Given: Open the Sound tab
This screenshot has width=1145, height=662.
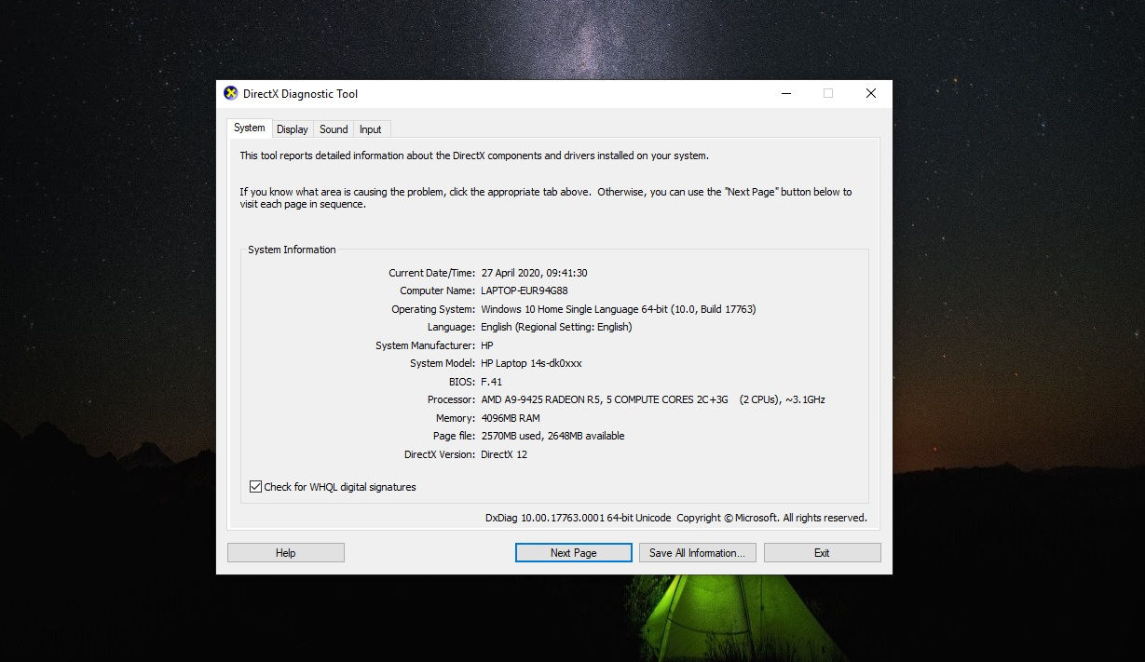Looking at the screenshot, I should pyautogui.click(x=333, y=129).
